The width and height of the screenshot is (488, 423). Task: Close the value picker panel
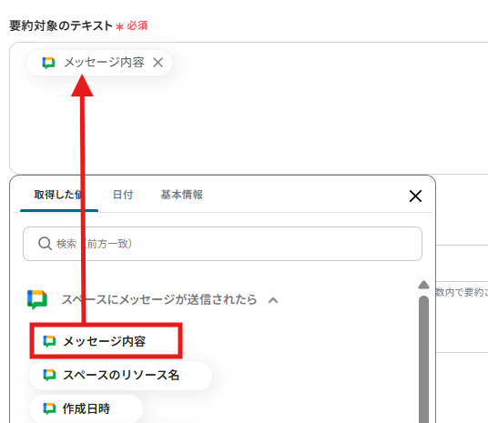point(415,196)
